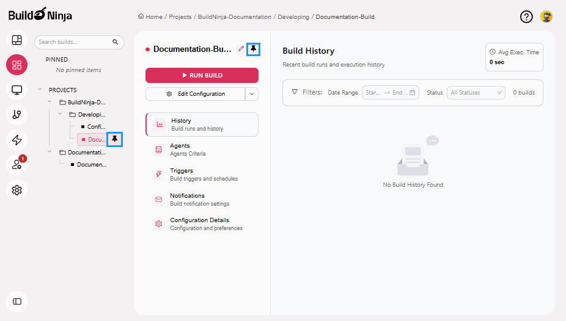Screen dimensions: 566x321
Task: Open user management icon with notification badge
Action: [17, 165]
